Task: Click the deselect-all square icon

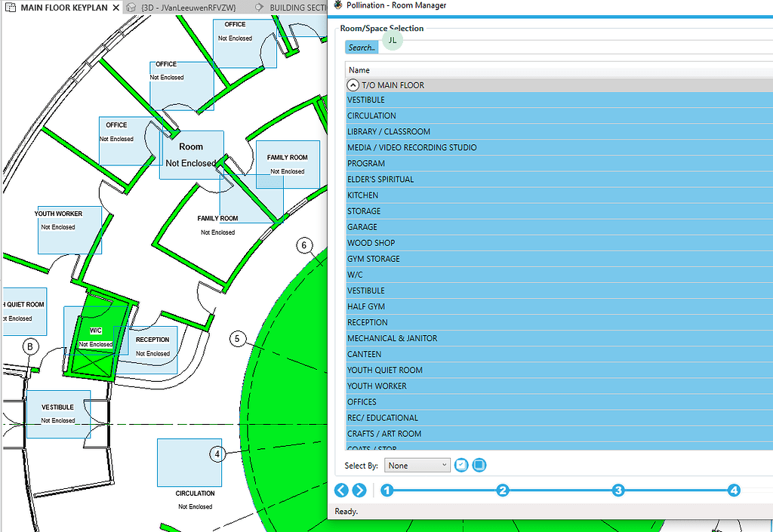Action: 479,466
